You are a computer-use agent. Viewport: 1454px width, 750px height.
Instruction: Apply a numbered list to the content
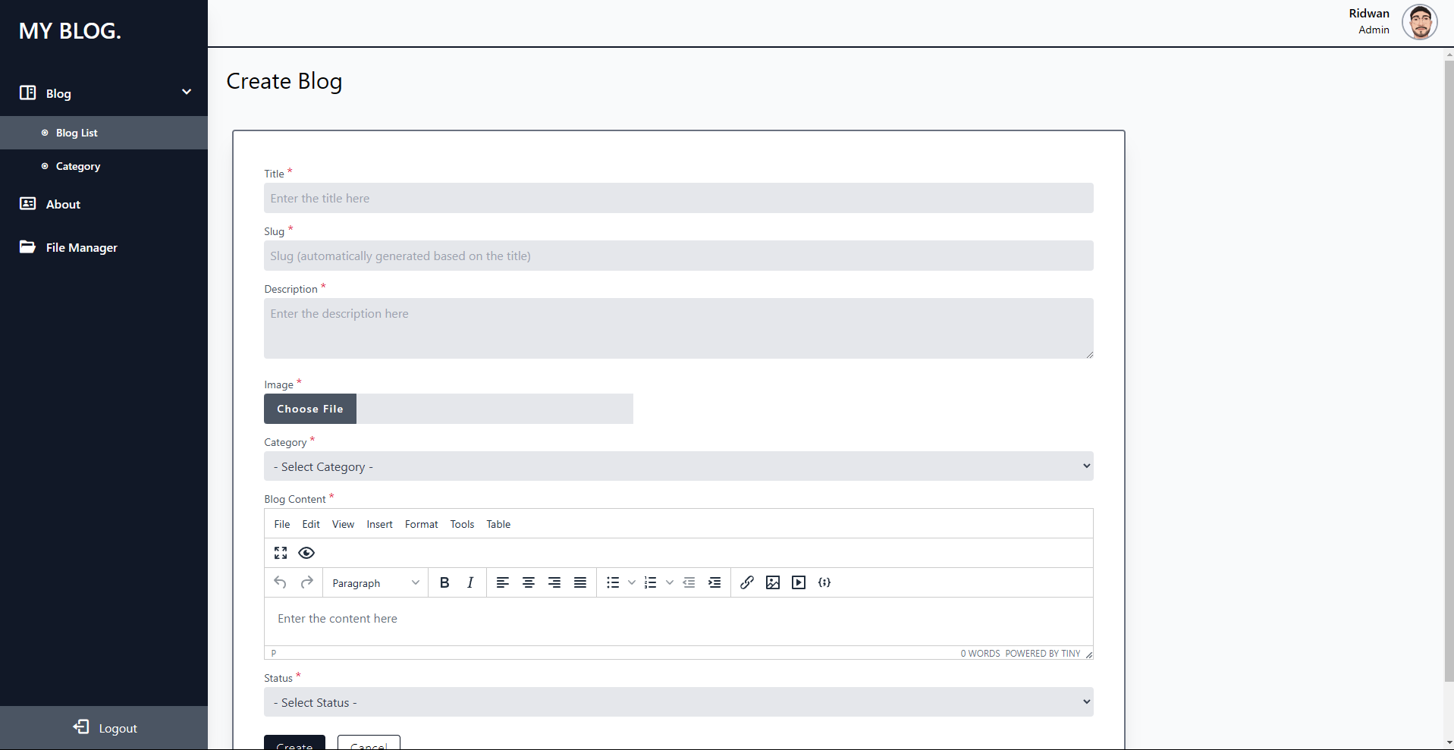[x=651, y=582]
